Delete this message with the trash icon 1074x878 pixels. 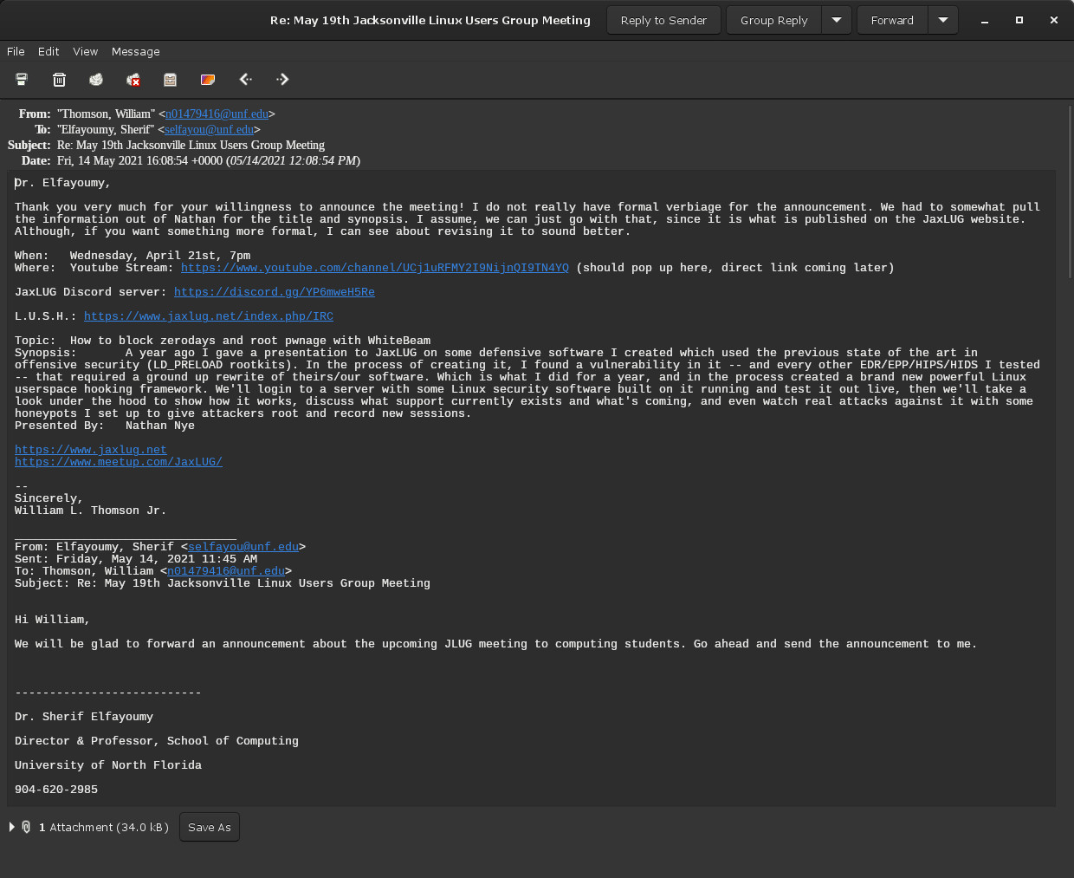click(x=59, y=80)
